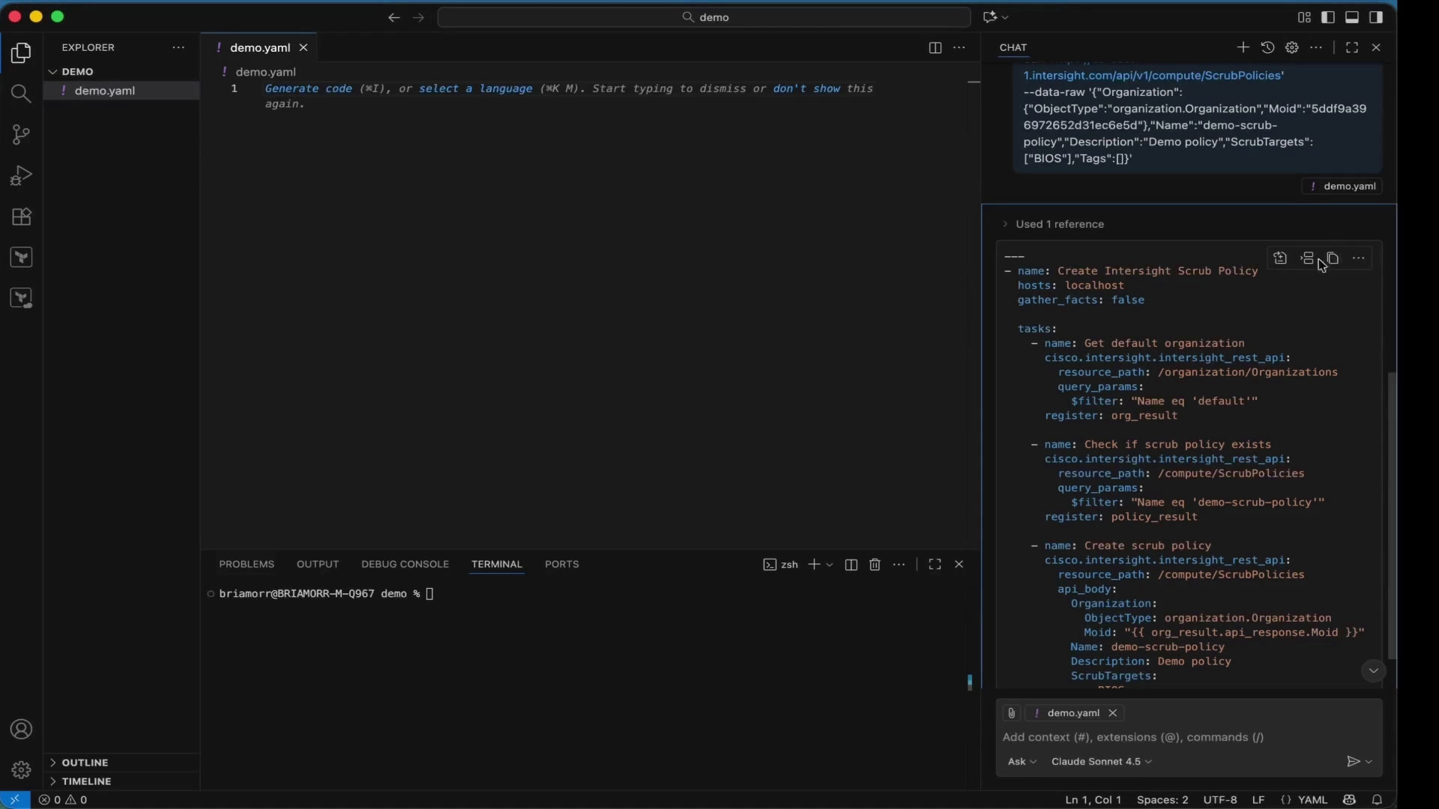Start a new chat with plus icon
Viewport: 1439px width, 809px height.
tap(1243, 47)
